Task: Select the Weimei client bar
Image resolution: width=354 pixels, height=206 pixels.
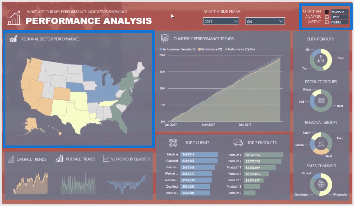Action: tap(196, 174)
